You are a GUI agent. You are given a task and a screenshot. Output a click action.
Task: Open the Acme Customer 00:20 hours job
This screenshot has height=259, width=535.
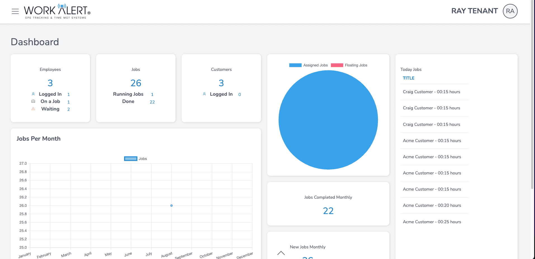click(432, 205)
